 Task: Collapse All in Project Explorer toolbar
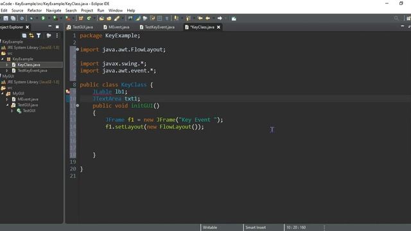click(x=24, y=35)
